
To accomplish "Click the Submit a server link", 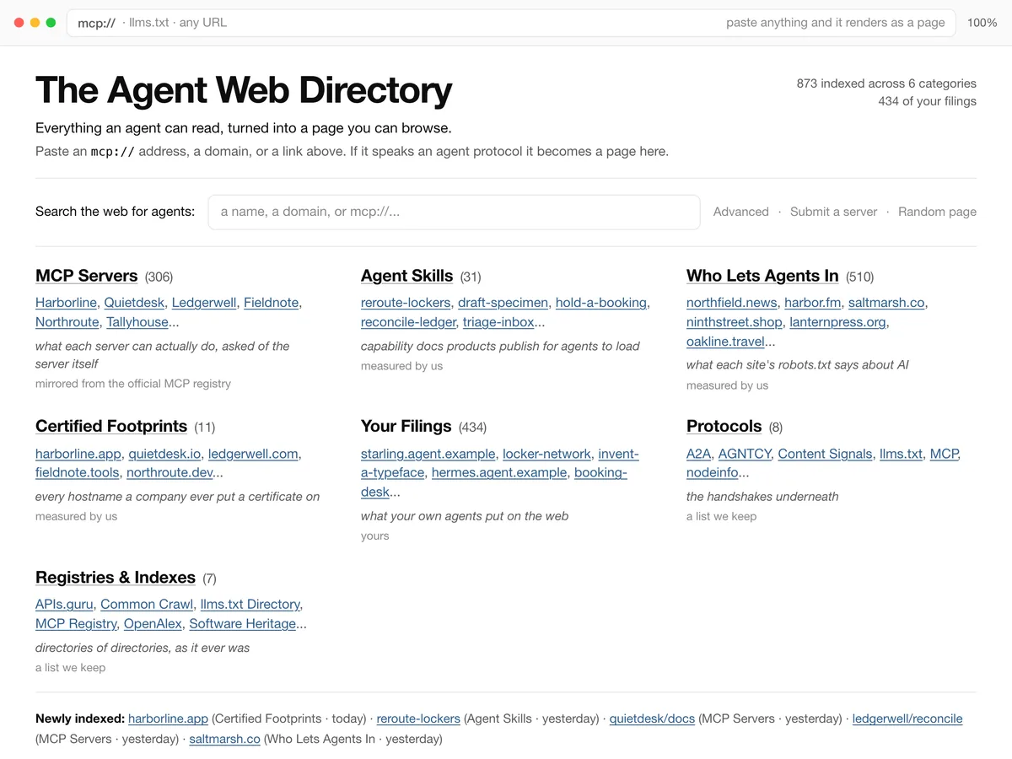I will (833, 212).
